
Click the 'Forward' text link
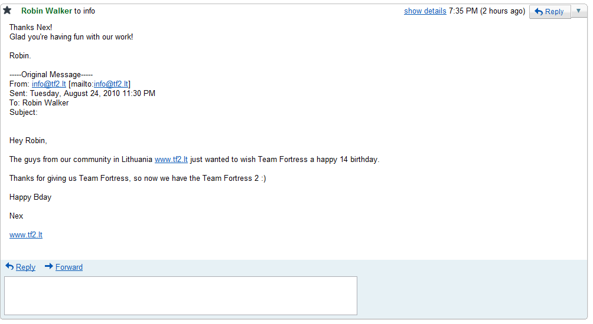point(69,267)
